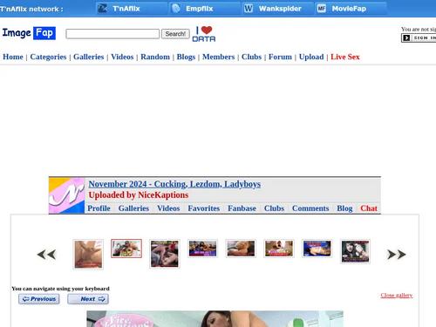Switch to the Fanbase tab
Screen dimensions: 436x327
pos(242,208)
